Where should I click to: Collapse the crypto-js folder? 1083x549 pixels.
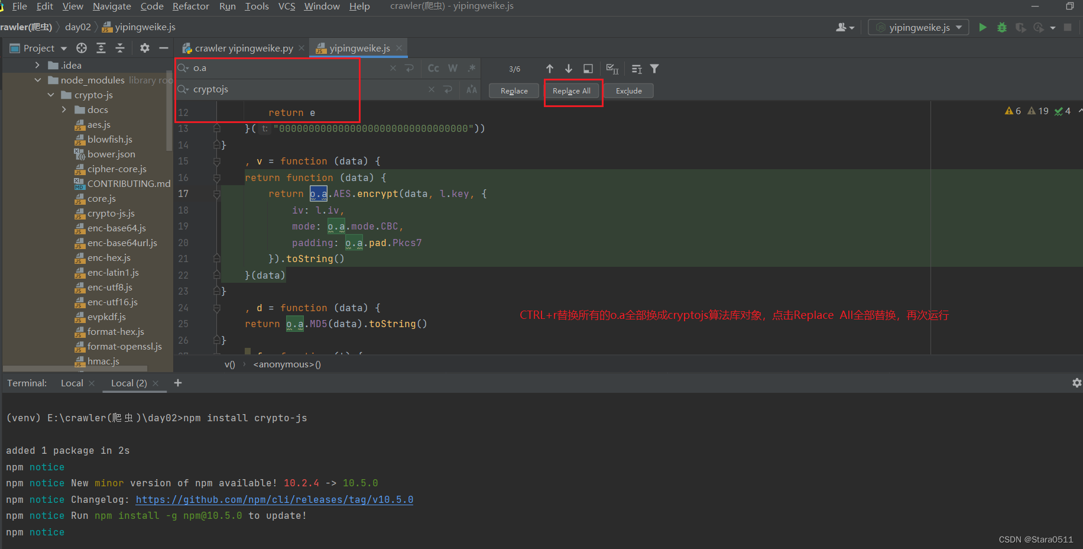(51, 95)
